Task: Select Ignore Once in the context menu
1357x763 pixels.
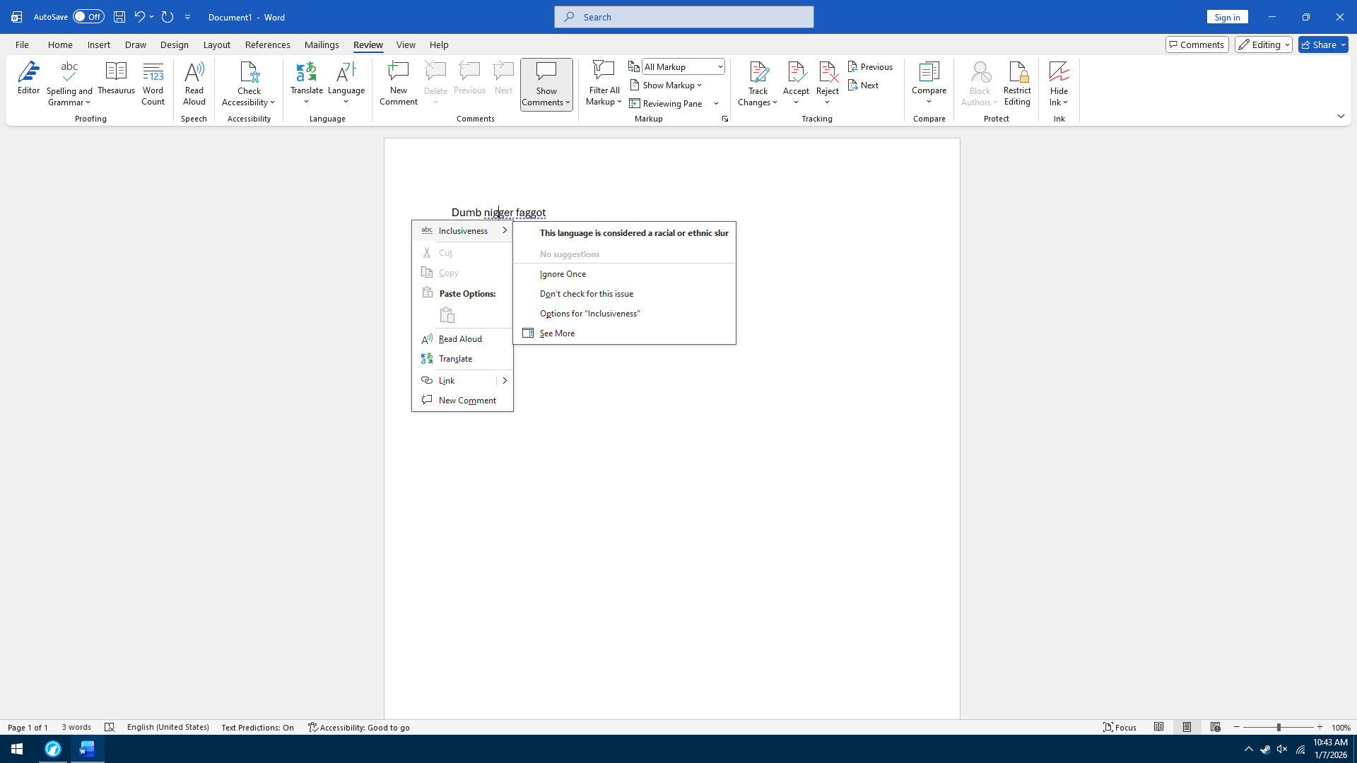Action: (x=563, y=274)
